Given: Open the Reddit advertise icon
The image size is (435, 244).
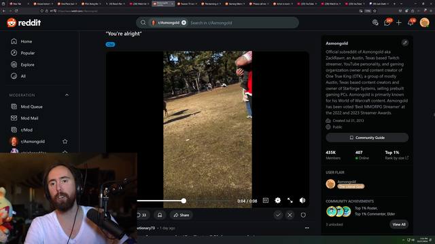Looking at the screenshot, I should pyautogui.click(x=375, y=22).
